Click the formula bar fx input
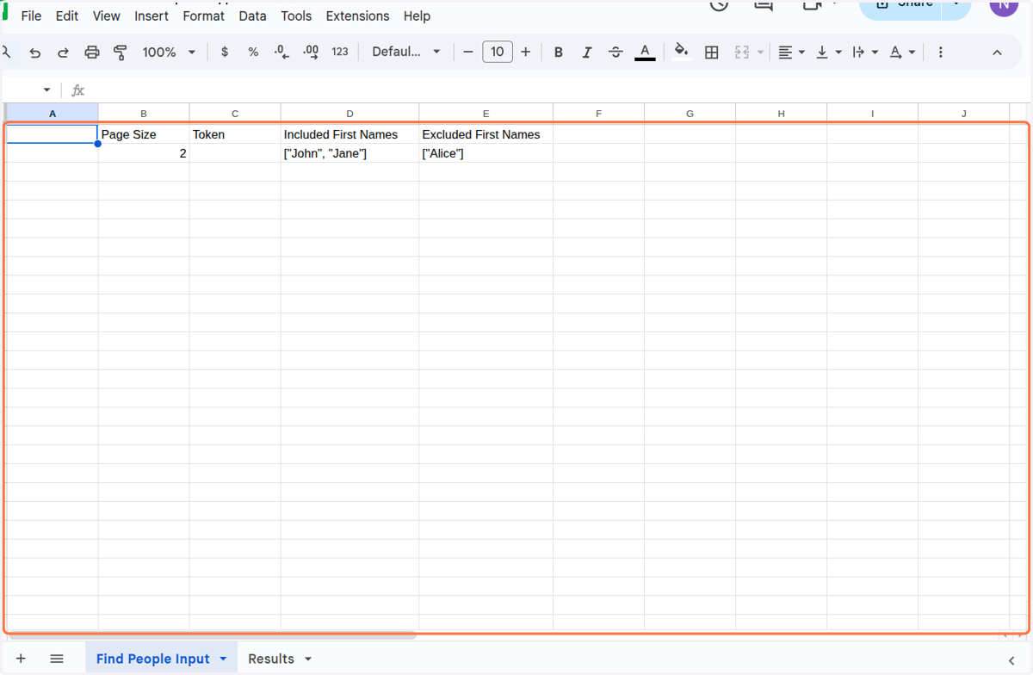The width and height of the screenshot is (1033, 675). 551,90
